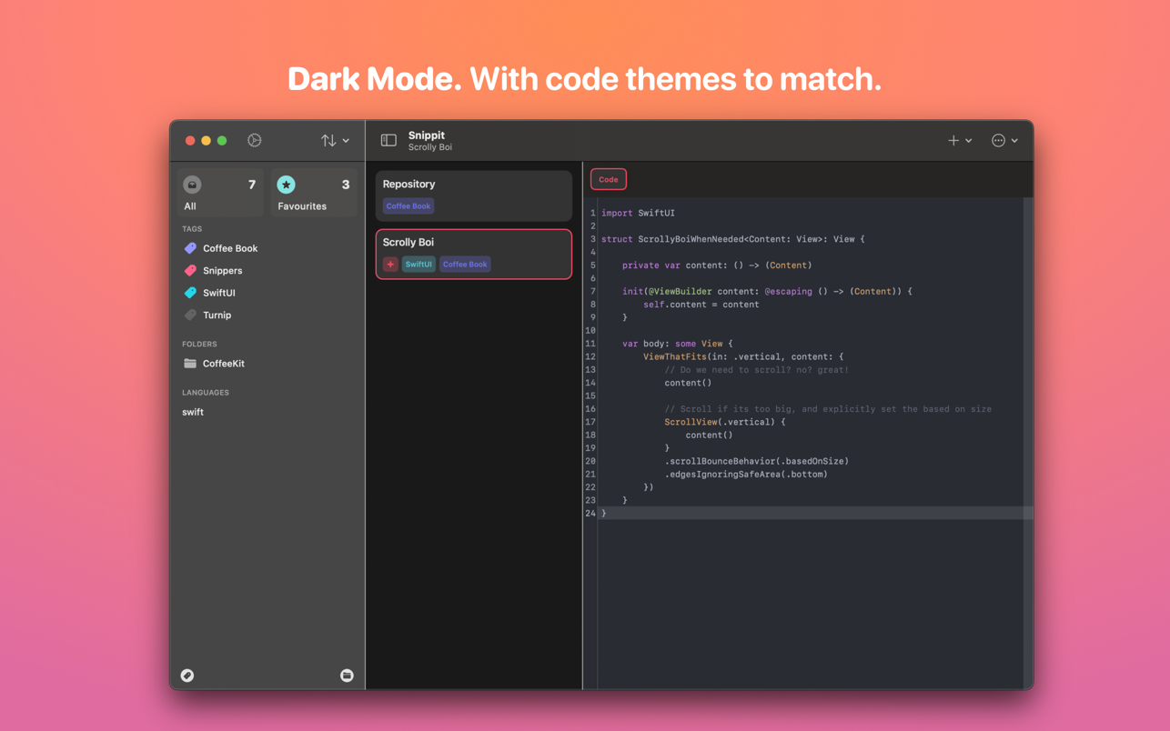Click ScrollView(.vertical) code line
Viewport: 1170px width, 731px height.
click(x=725, y=422)
